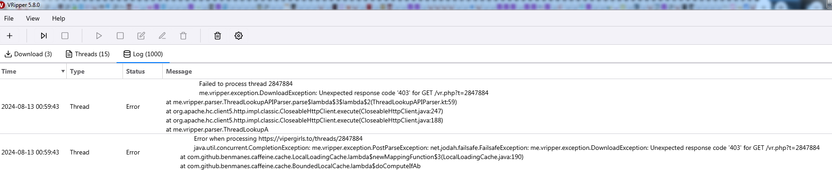Click the LocalLoadingCache.java:190 stack trace line
This screenshot has height=170, width=832.
click(x=352, y=157)
